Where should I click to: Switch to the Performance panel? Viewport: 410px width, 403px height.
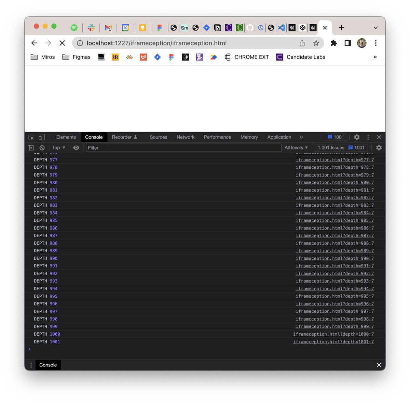coord(217,137)
